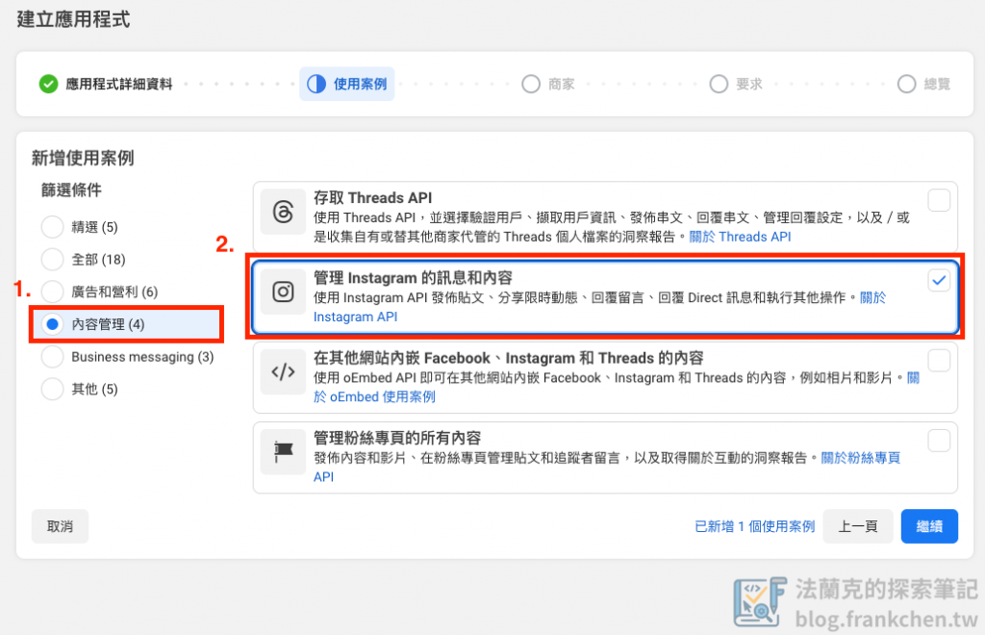Click the half-filled 使用案例 step icon
Viewport: 985px width, 635px height.
[x=316, y=84]
